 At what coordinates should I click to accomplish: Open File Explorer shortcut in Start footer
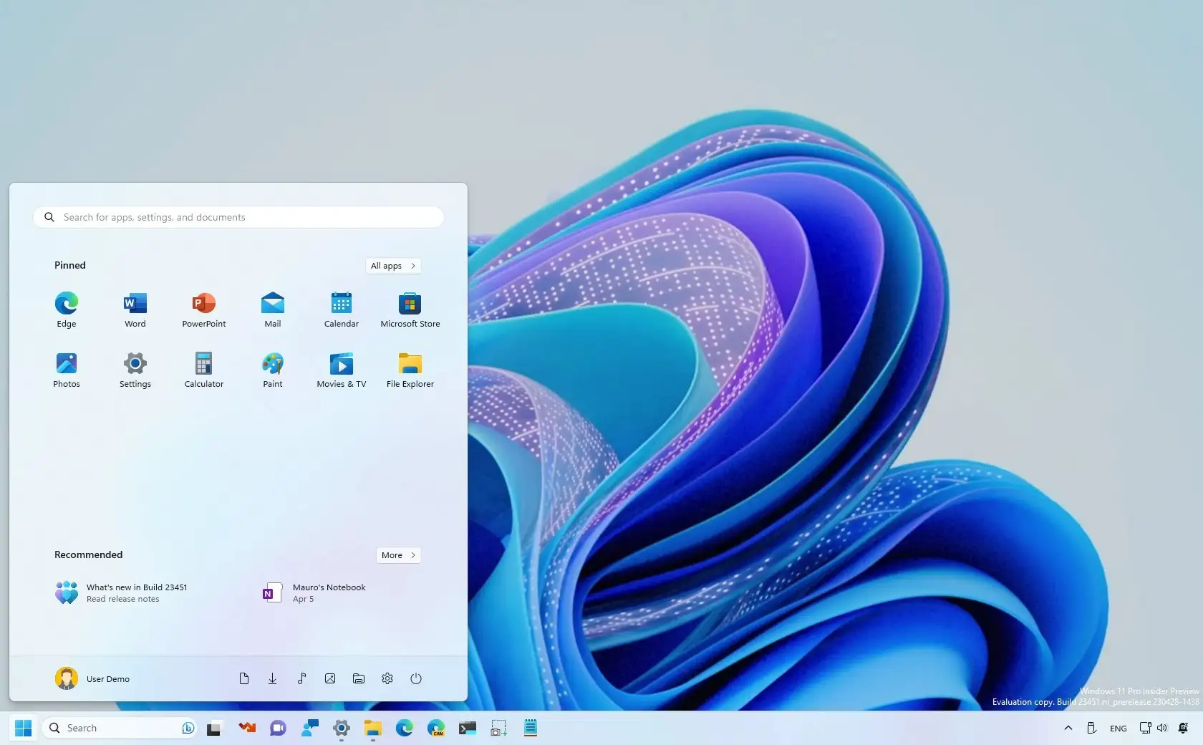(x=359, y=678)
